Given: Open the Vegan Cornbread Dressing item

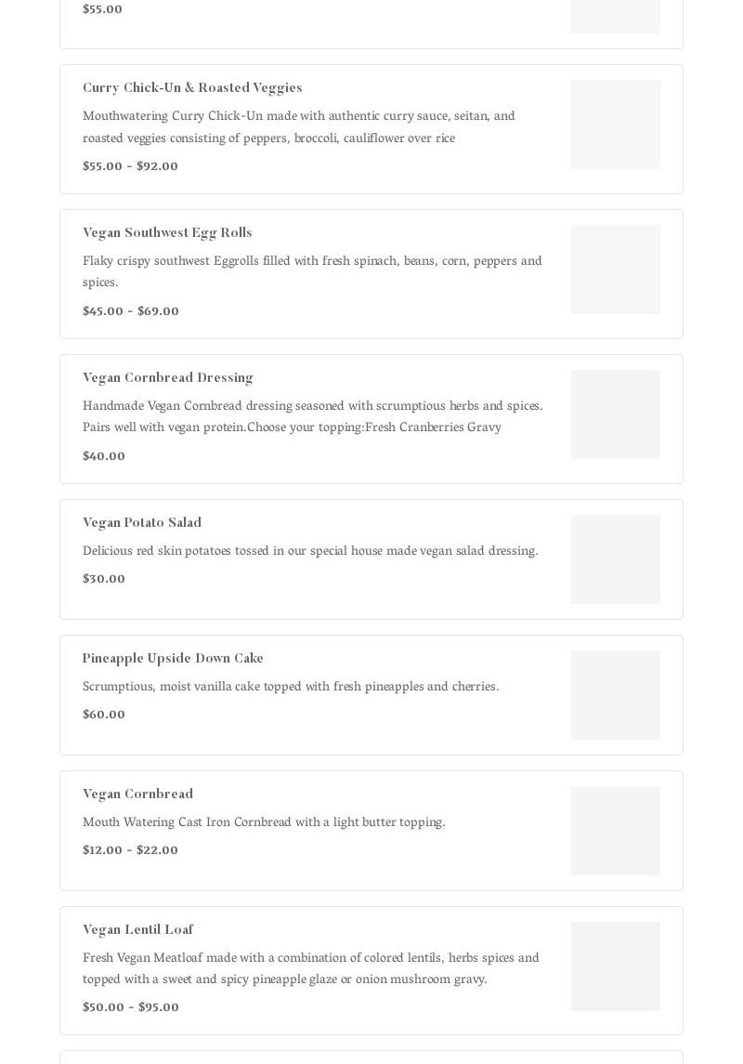Looking at the screenshot, I should 168,377.
